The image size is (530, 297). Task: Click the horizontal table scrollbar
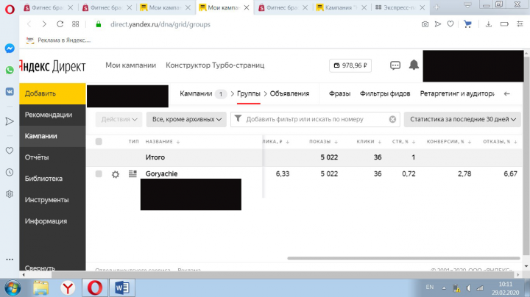click(403, 258)
